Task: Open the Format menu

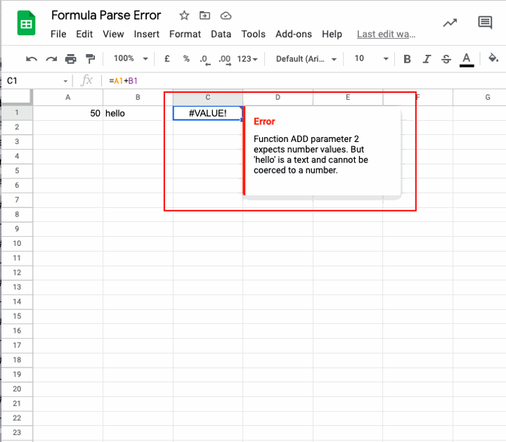Action: pyautogui.click(x=185, y=34)
